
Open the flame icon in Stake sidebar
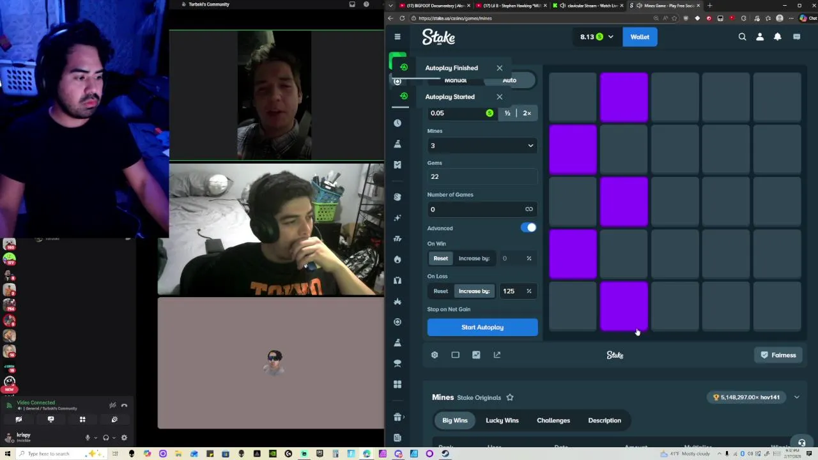tap(397, 259)
